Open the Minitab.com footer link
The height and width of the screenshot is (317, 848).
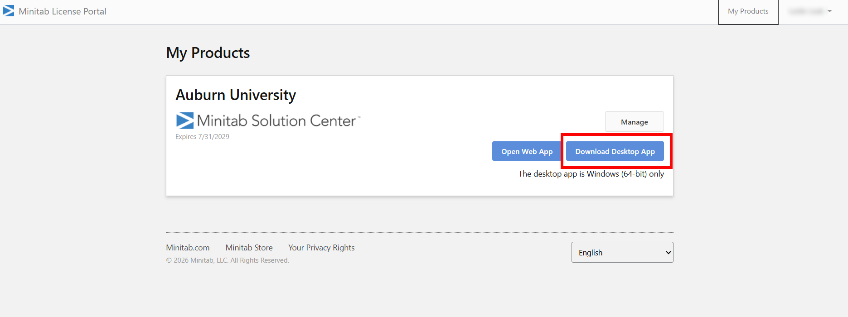[x=188, y=248]
